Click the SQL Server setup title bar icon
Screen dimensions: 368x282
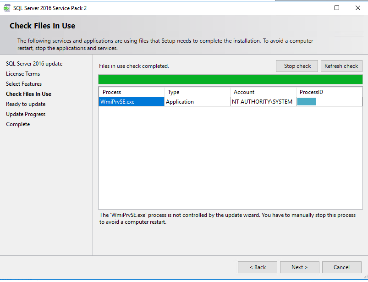[7, 8]
